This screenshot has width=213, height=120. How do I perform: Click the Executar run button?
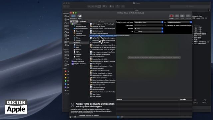tap(188, 16)
